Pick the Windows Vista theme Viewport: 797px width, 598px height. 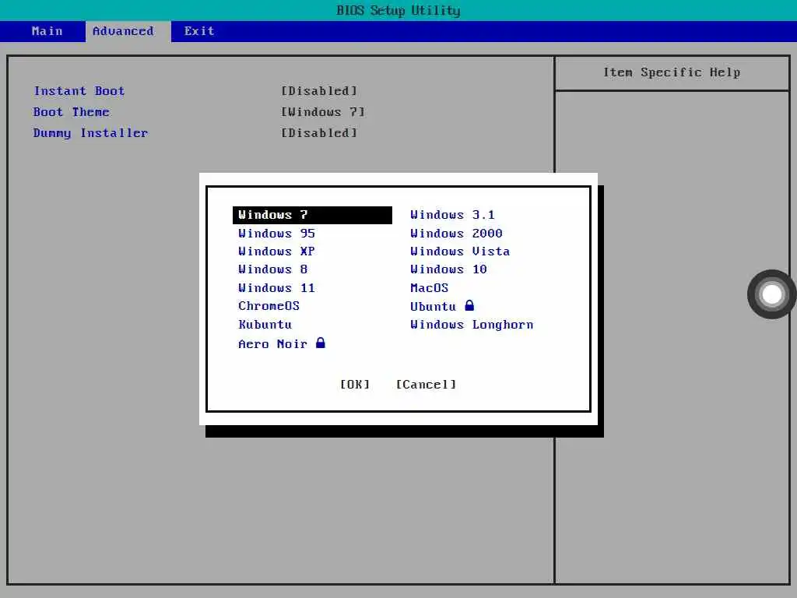tap(460, 252)
